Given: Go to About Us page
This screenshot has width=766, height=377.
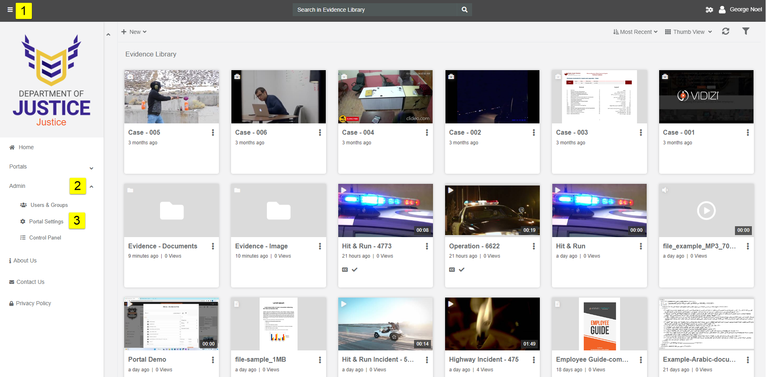Looking at the screenshot, I should coord(23,261).
